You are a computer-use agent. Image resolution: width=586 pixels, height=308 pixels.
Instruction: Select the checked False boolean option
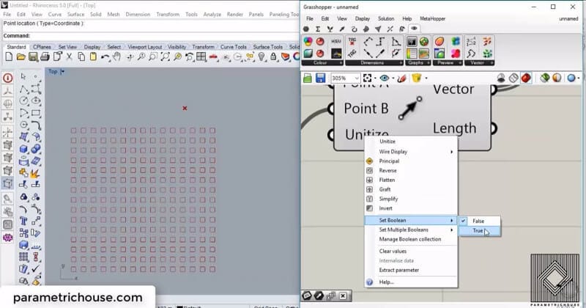tap(478, 221)
